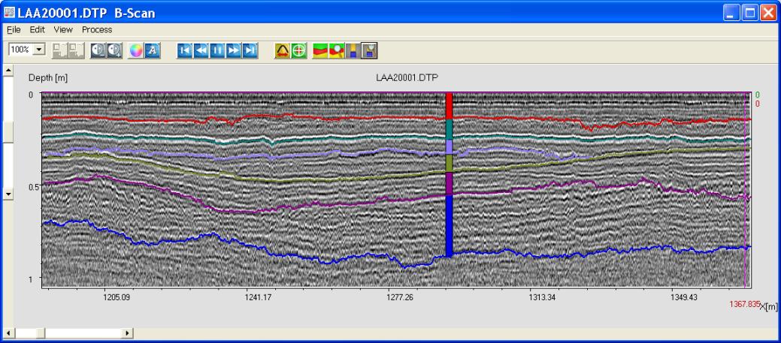This screenshot has width=781, height=343.
Task: Select the hyperbola fitting tool
Action: [x=283, y=50]
